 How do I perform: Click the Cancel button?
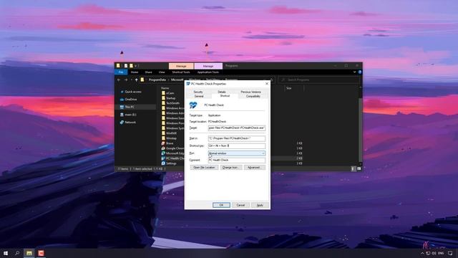(x=240, y=205)
